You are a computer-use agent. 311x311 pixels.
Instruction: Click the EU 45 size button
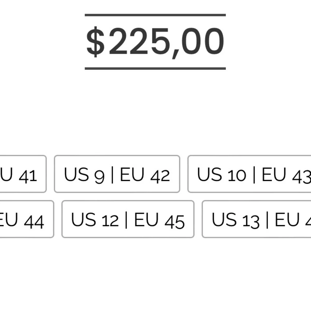128,219
